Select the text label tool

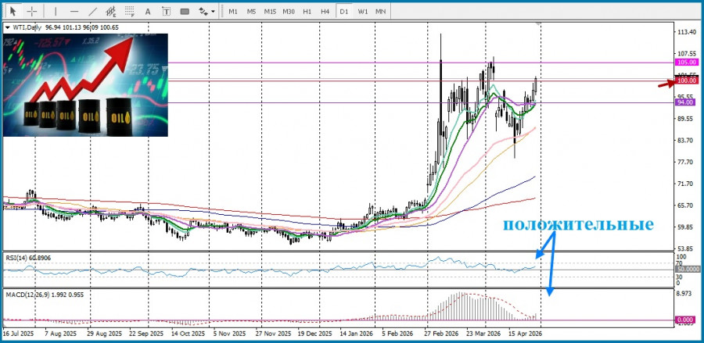[167, 12]
